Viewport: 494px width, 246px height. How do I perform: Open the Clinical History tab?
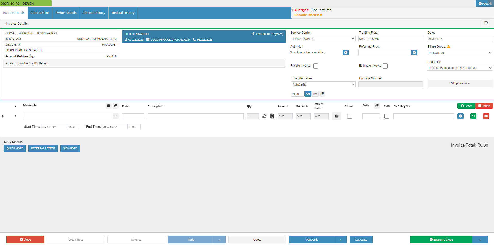click(94, 13)
